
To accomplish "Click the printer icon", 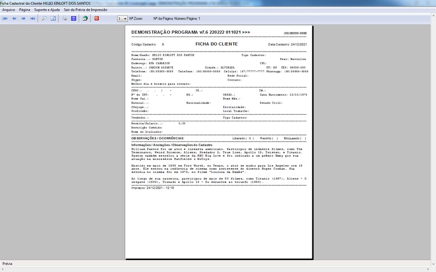I will coord(64,18).
